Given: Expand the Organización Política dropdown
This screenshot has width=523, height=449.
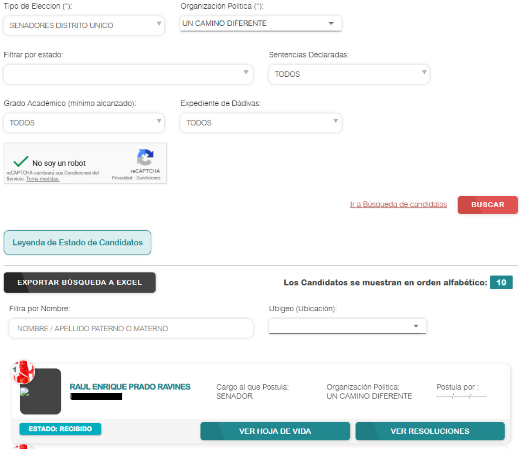Looking at the screenshot, I should click(261, 24).
